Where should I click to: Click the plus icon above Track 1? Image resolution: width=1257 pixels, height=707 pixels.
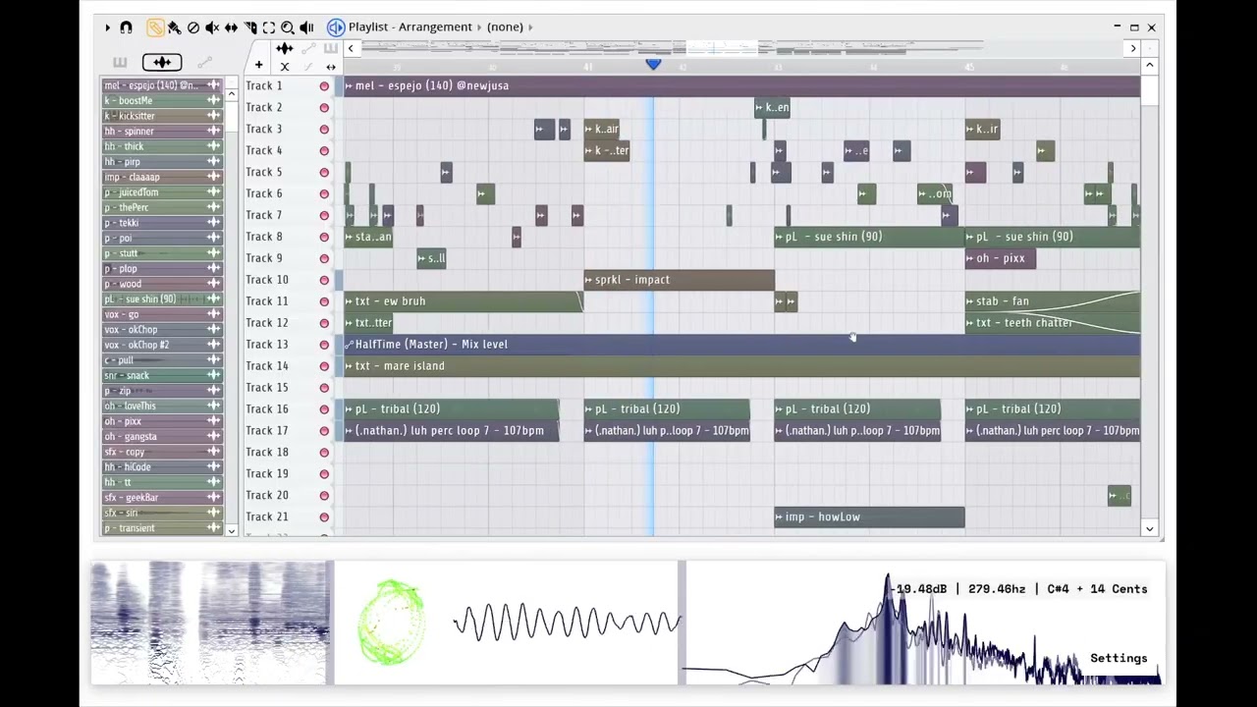259,66
